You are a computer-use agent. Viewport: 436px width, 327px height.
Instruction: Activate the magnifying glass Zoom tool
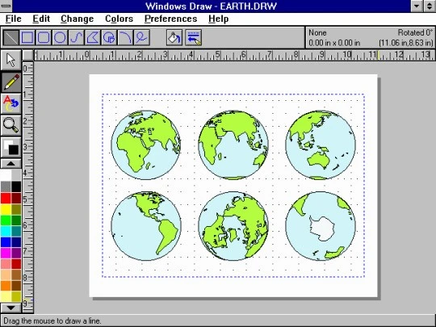pyautogui.click(x=10, y=125)
